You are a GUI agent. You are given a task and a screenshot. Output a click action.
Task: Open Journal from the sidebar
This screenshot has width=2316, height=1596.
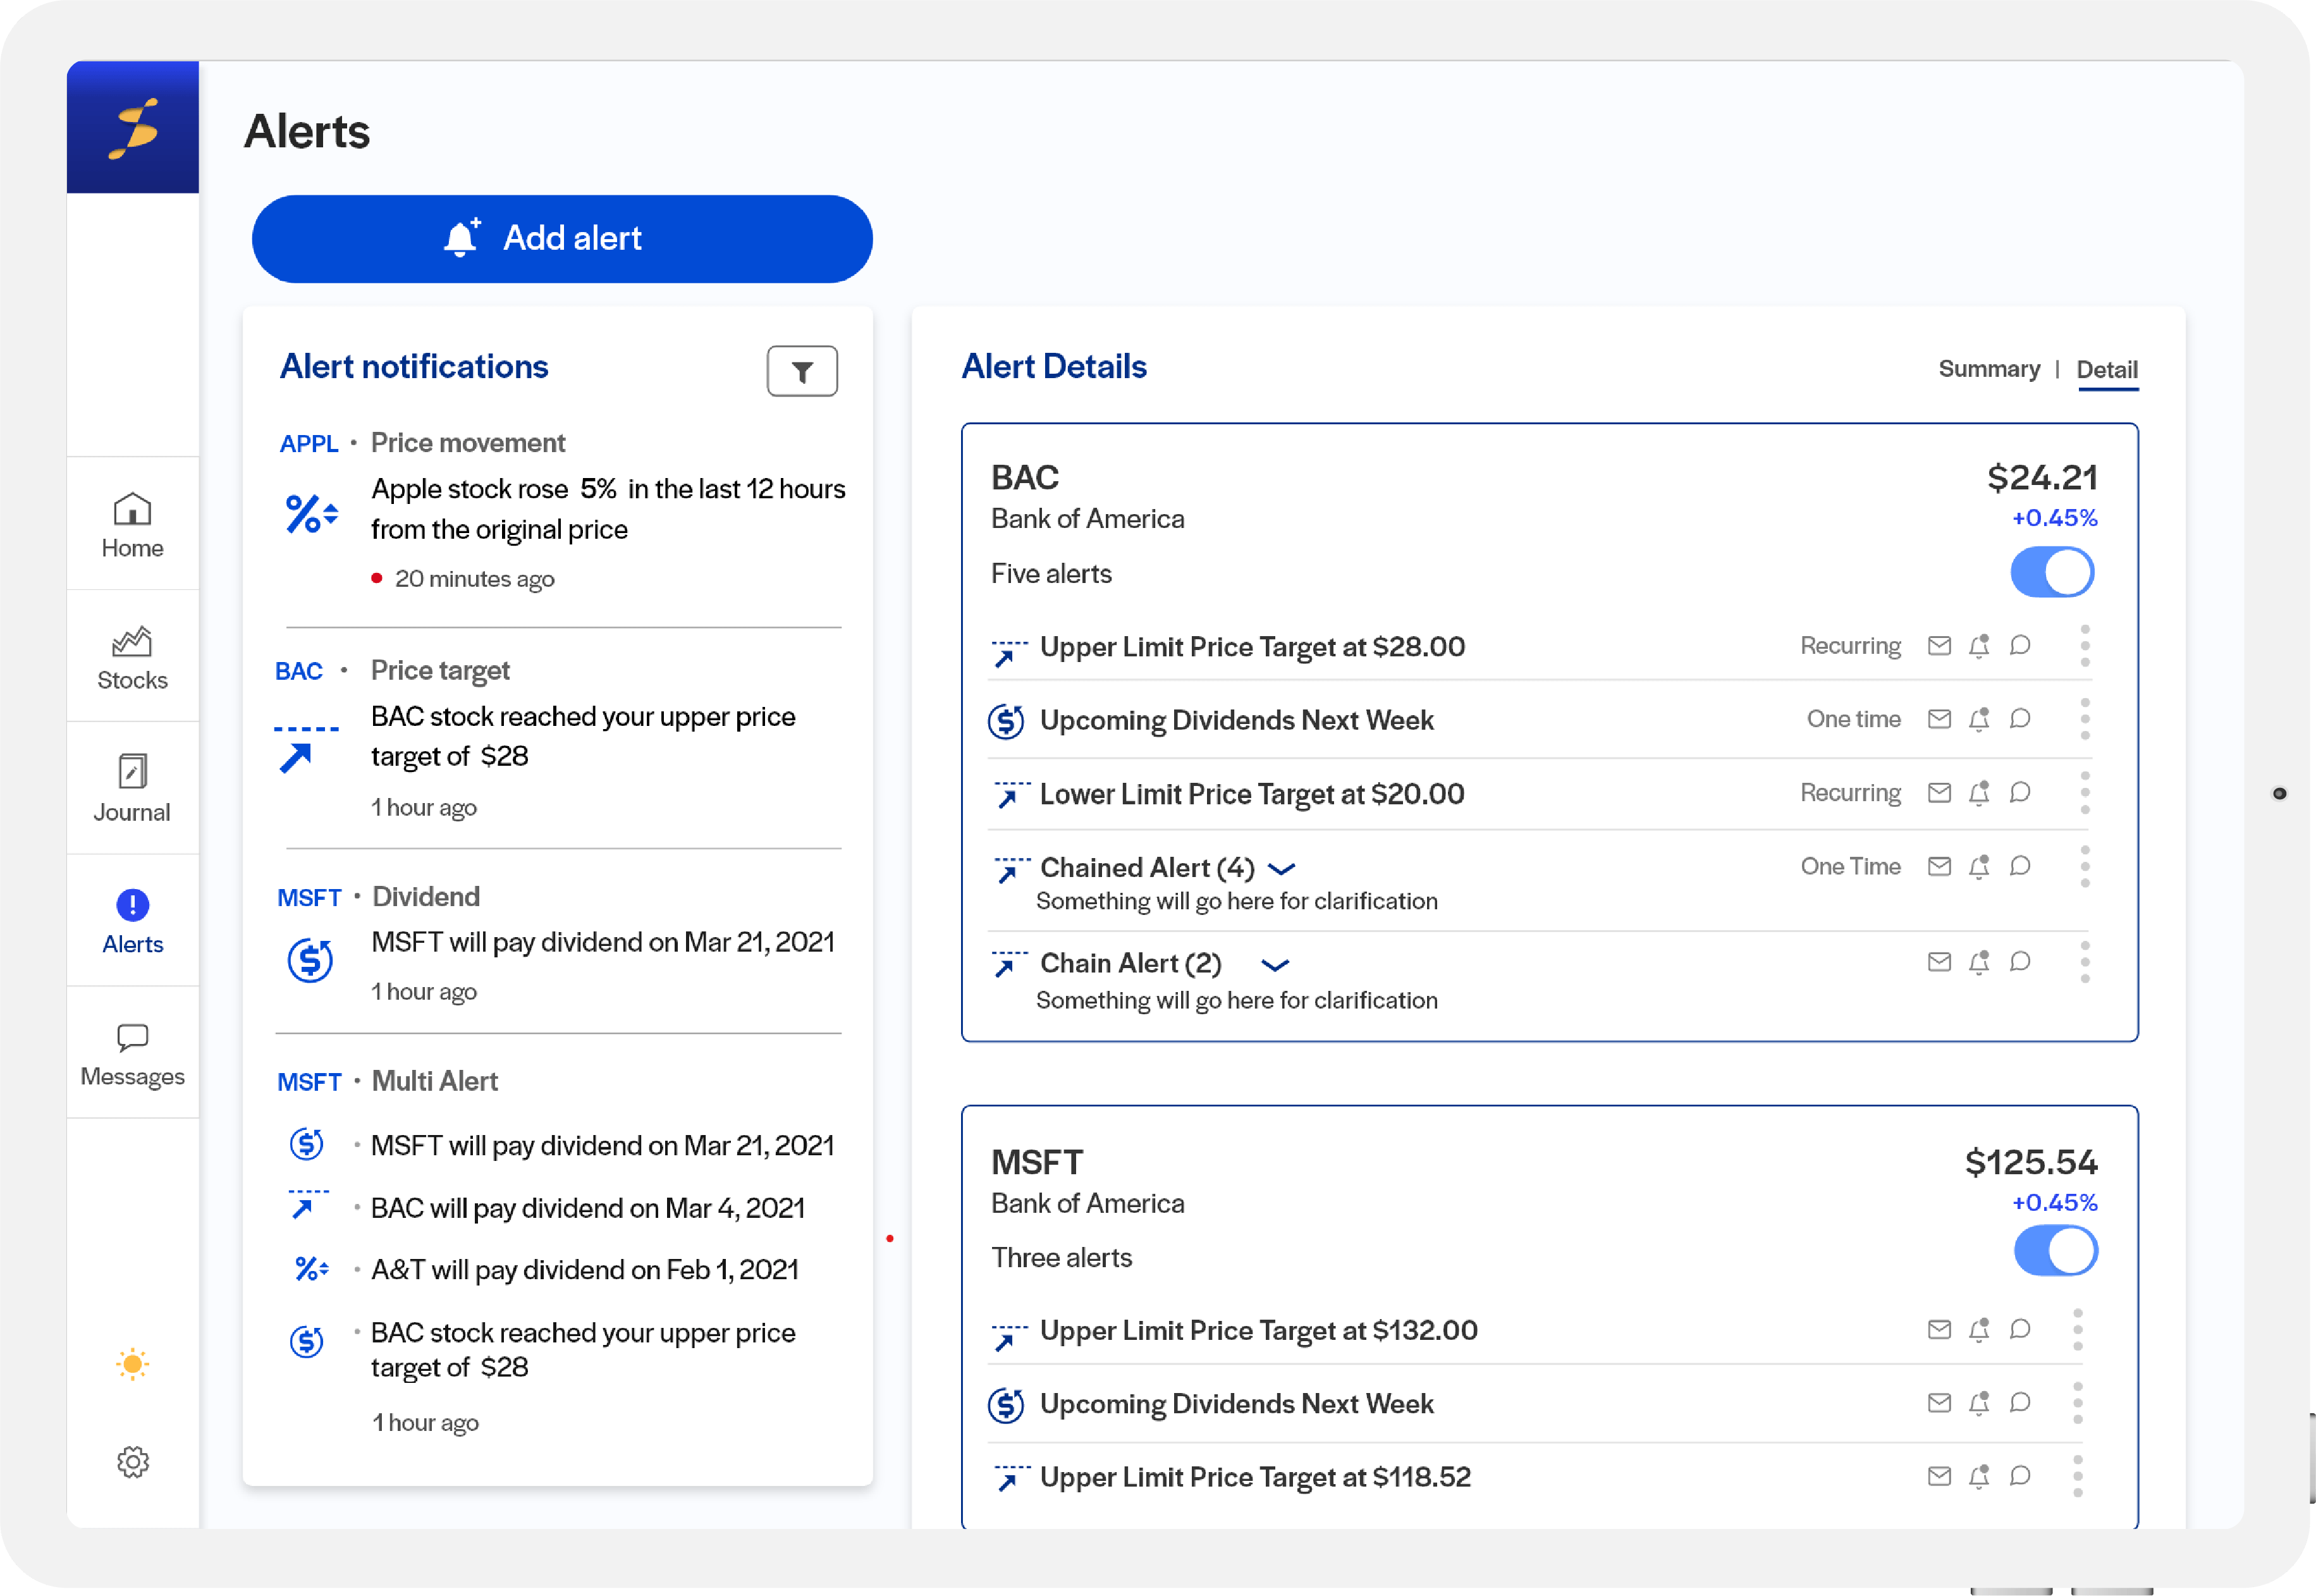pos(132,789)
